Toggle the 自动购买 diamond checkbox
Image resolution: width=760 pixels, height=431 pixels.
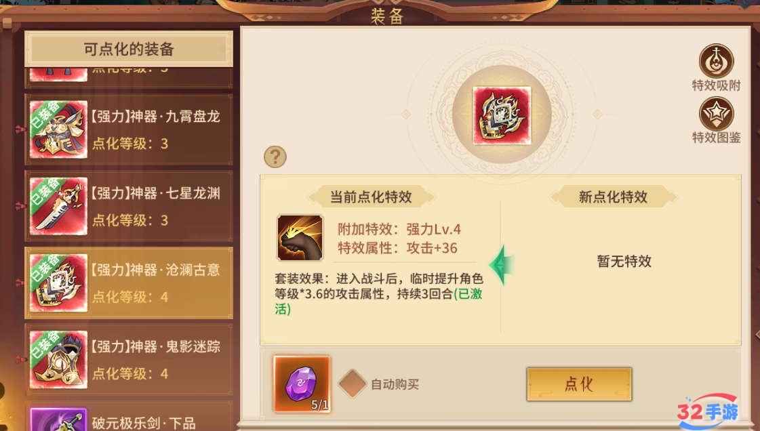[x=353, y=384]
